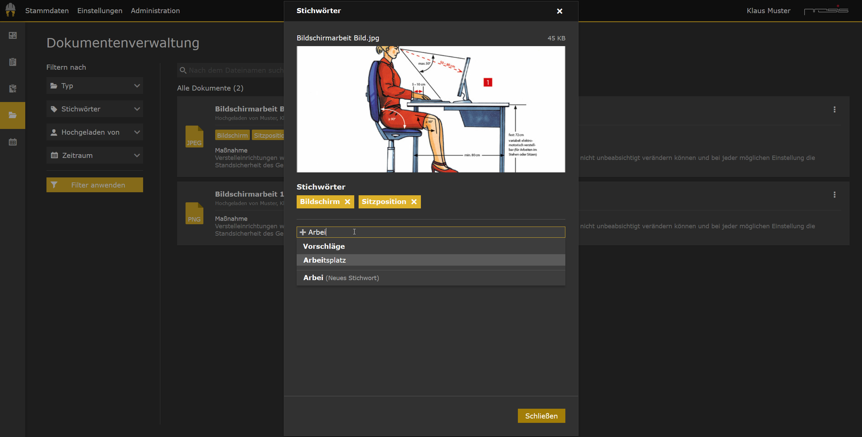Select the Arbeitsplatz suggestion

tap(324, 260)
